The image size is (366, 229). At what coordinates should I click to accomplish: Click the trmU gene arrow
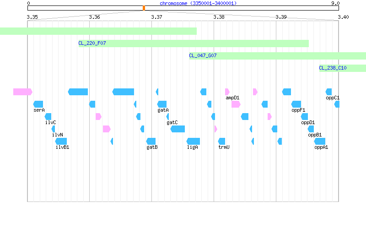[x=221, y=141]
